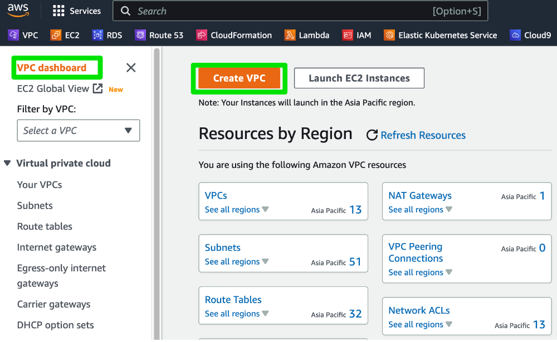Go to Internet gateways in sidebar

tap(57, 247)
